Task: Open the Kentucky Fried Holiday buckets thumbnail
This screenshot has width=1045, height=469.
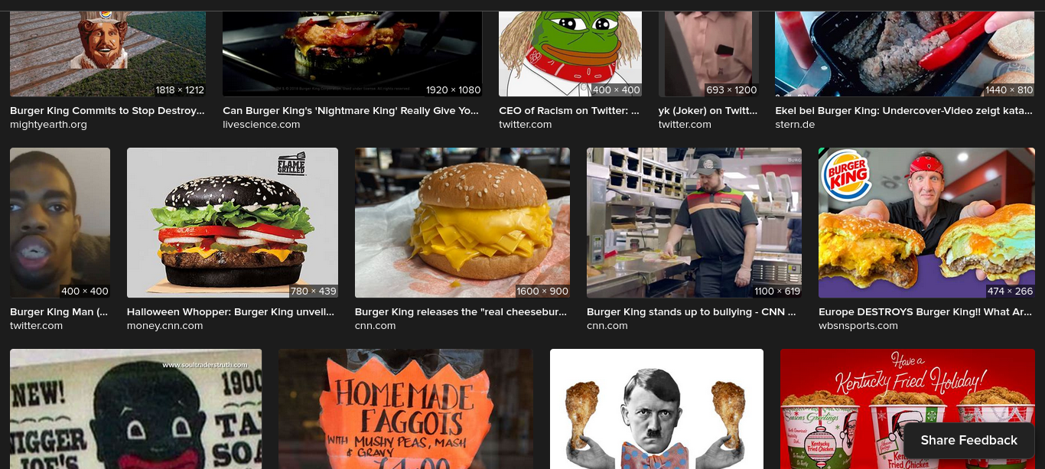Action: coord(907,409)
